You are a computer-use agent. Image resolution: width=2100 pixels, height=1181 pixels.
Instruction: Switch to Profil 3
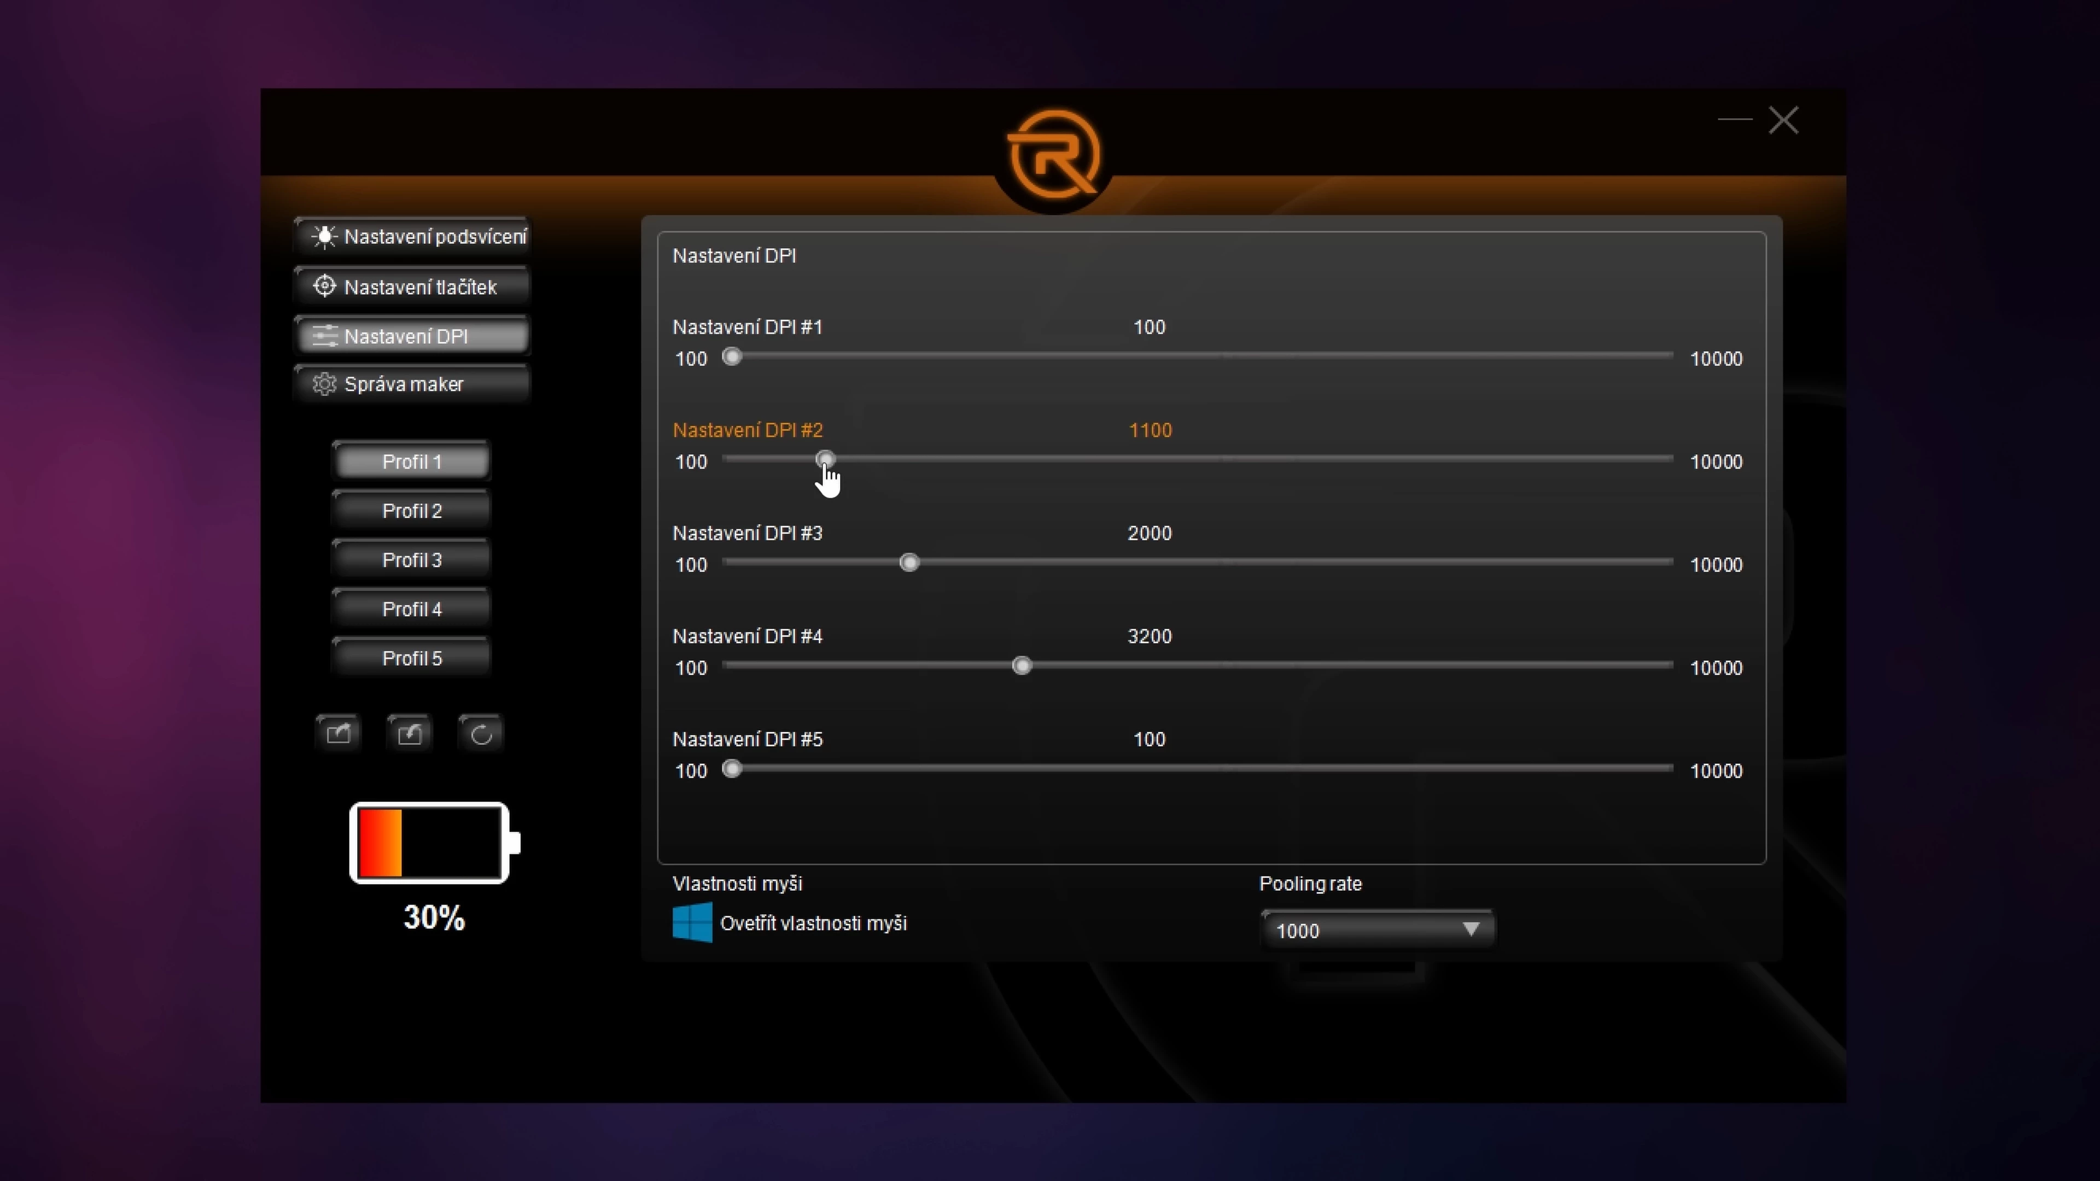pos(412,560)
